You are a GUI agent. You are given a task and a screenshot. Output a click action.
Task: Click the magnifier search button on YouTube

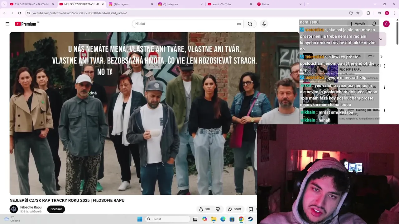250,24
